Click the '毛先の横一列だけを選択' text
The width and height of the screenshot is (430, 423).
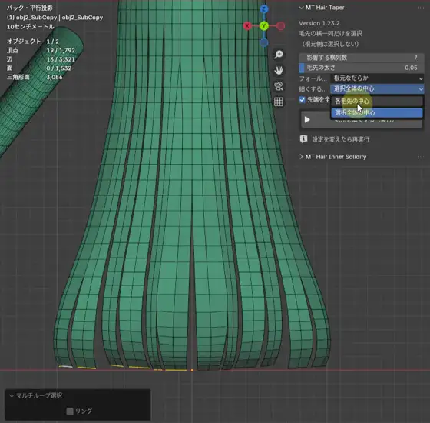click(x=330, y=34)
